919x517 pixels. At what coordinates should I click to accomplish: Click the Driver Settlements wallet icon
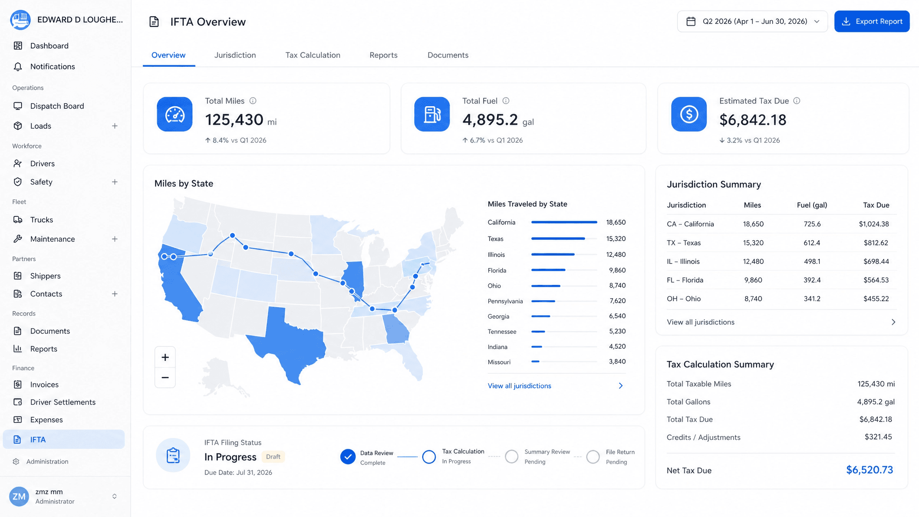pyautogui.click(x=18, y=402)
